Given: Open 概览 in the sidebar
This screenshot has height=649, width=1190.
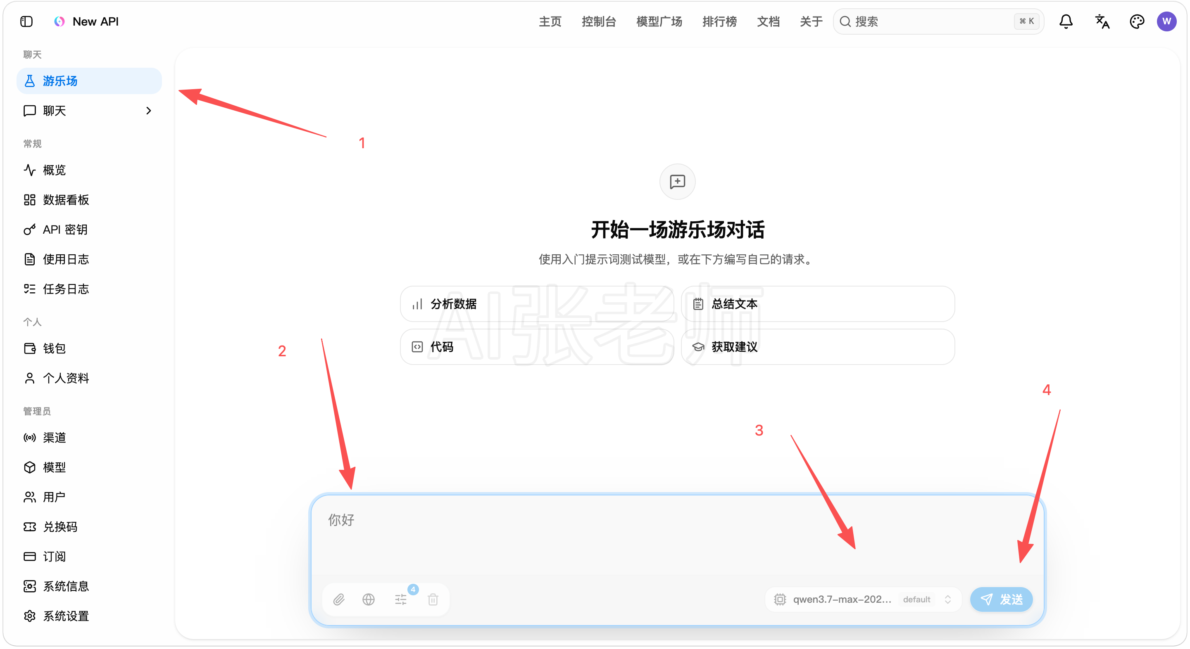Looking at the screenshot, I should [x=89, y=170].
